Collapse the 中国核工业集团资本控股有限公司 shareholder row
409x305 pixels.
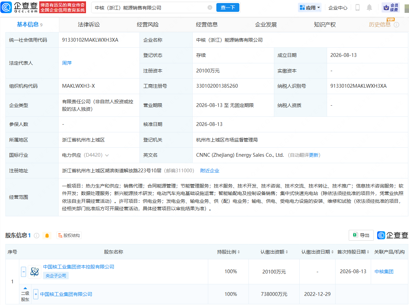(23, 271)
